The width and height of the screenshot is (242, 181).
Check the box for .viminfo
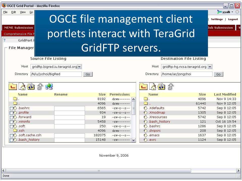(x=11, y=122)
